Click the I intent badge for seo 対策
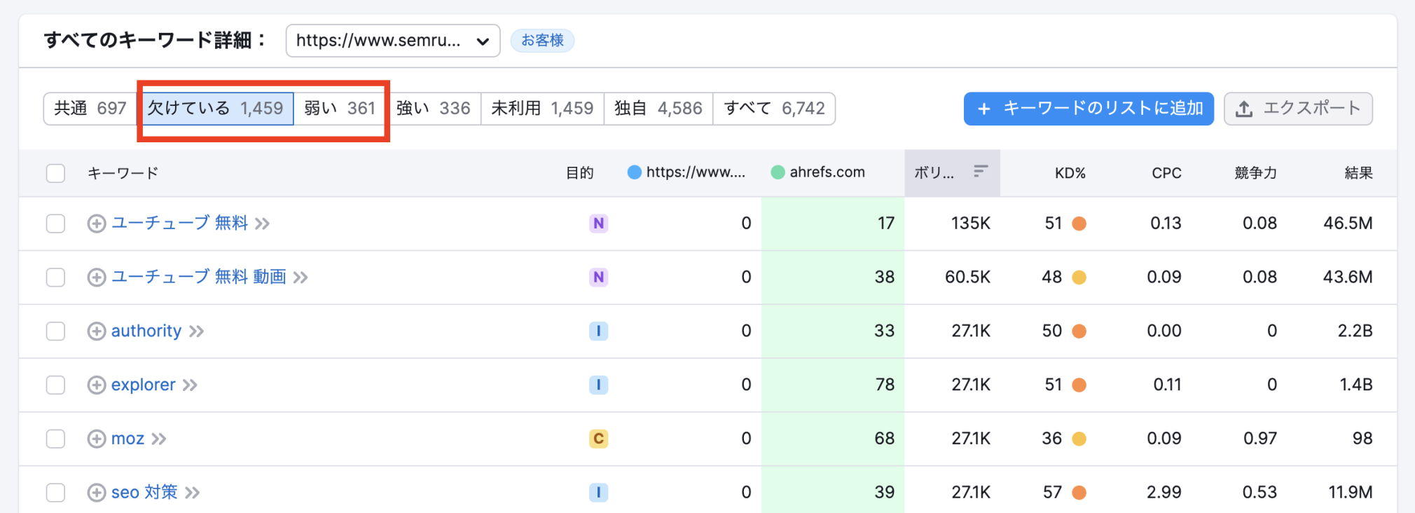1415x513 pixels. click(598, 493)
